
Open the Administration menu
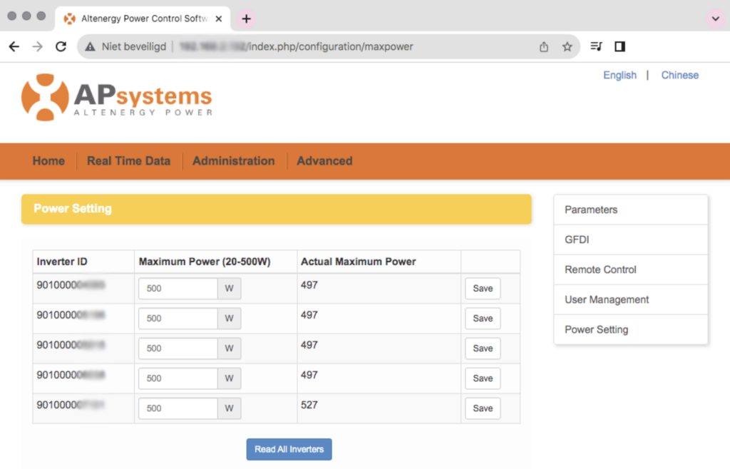point(233,161)
